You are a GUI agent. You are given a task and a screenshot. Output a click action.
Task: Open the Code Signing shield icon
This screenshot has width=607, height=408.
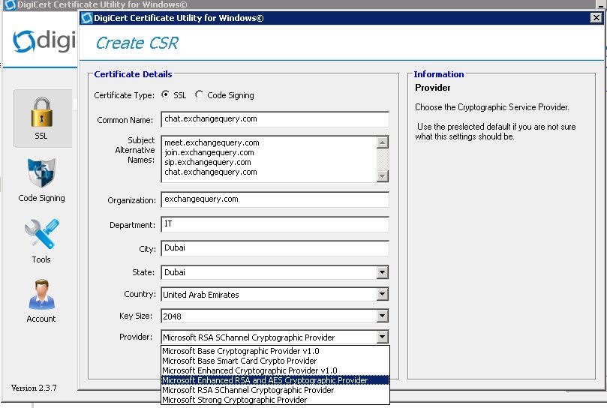[41, 178]
